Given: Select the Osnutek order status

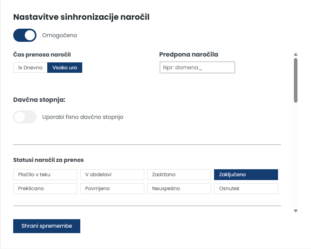Looking at the screenshot, I should pyautogui.click(x=246, y=189).
